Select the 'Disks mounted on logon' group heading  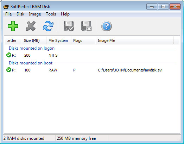(32, 48)
